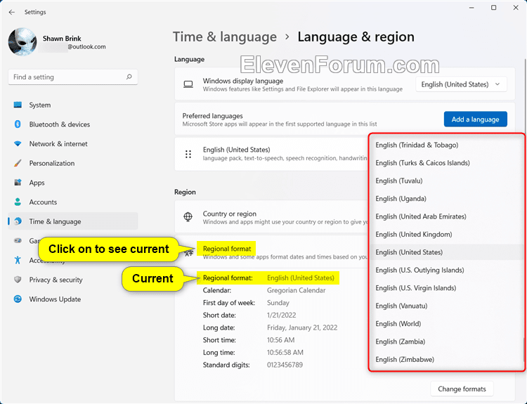The image size is (527, 404).
Task: Maximize the Settings window
Action: [494, 8]
